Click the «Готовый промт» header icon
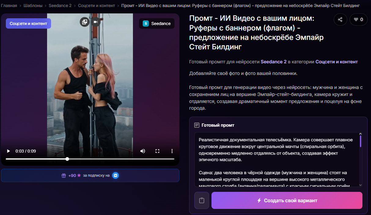371x215 pixels. [197, 125]
